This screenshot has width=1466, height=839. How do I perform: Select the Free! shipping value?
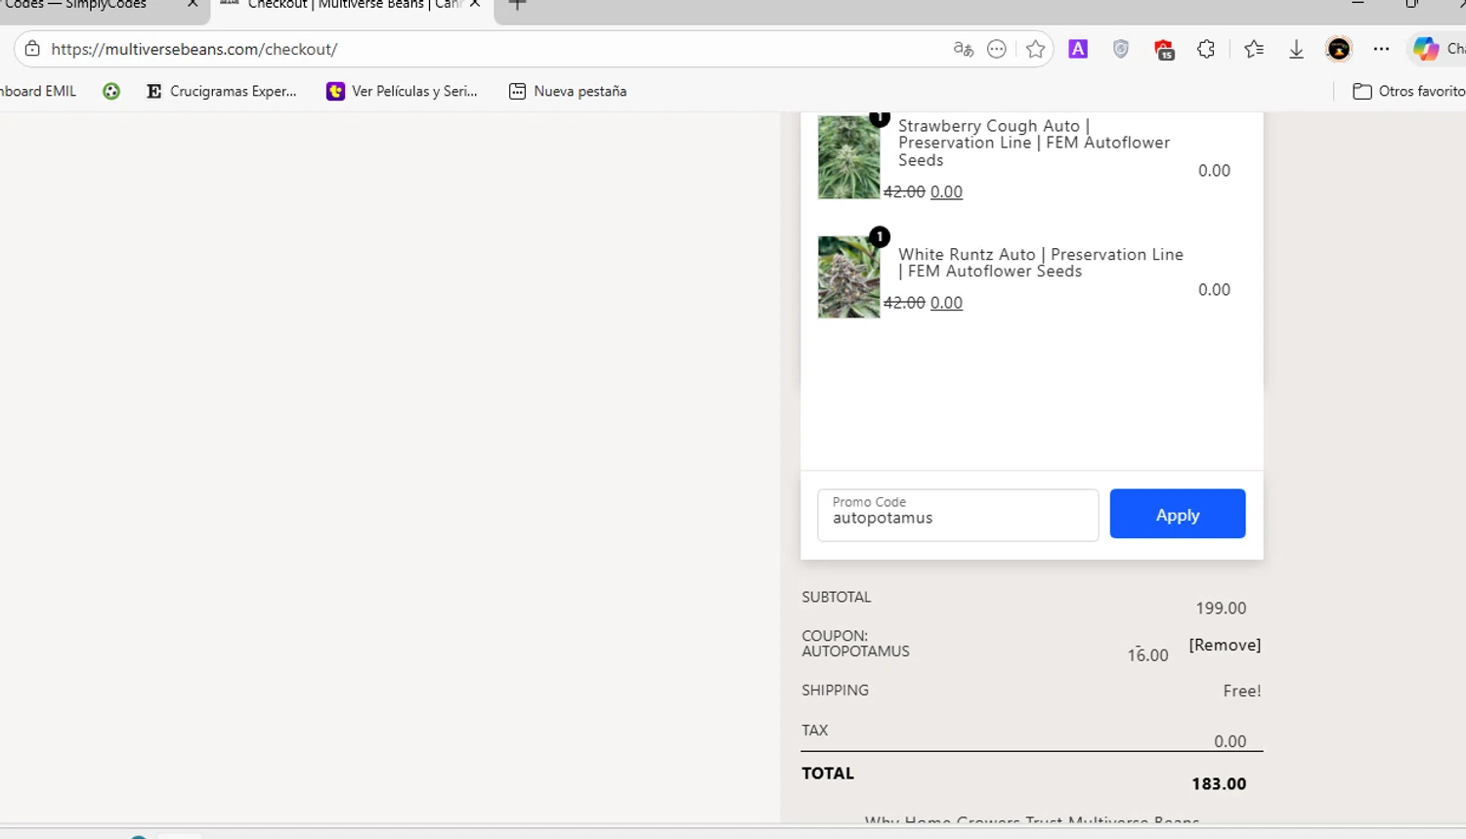(x=1242, y=691)
